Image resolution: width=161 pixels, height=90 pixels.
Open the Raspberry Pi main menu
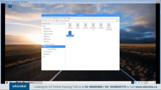tap(7, 82)
